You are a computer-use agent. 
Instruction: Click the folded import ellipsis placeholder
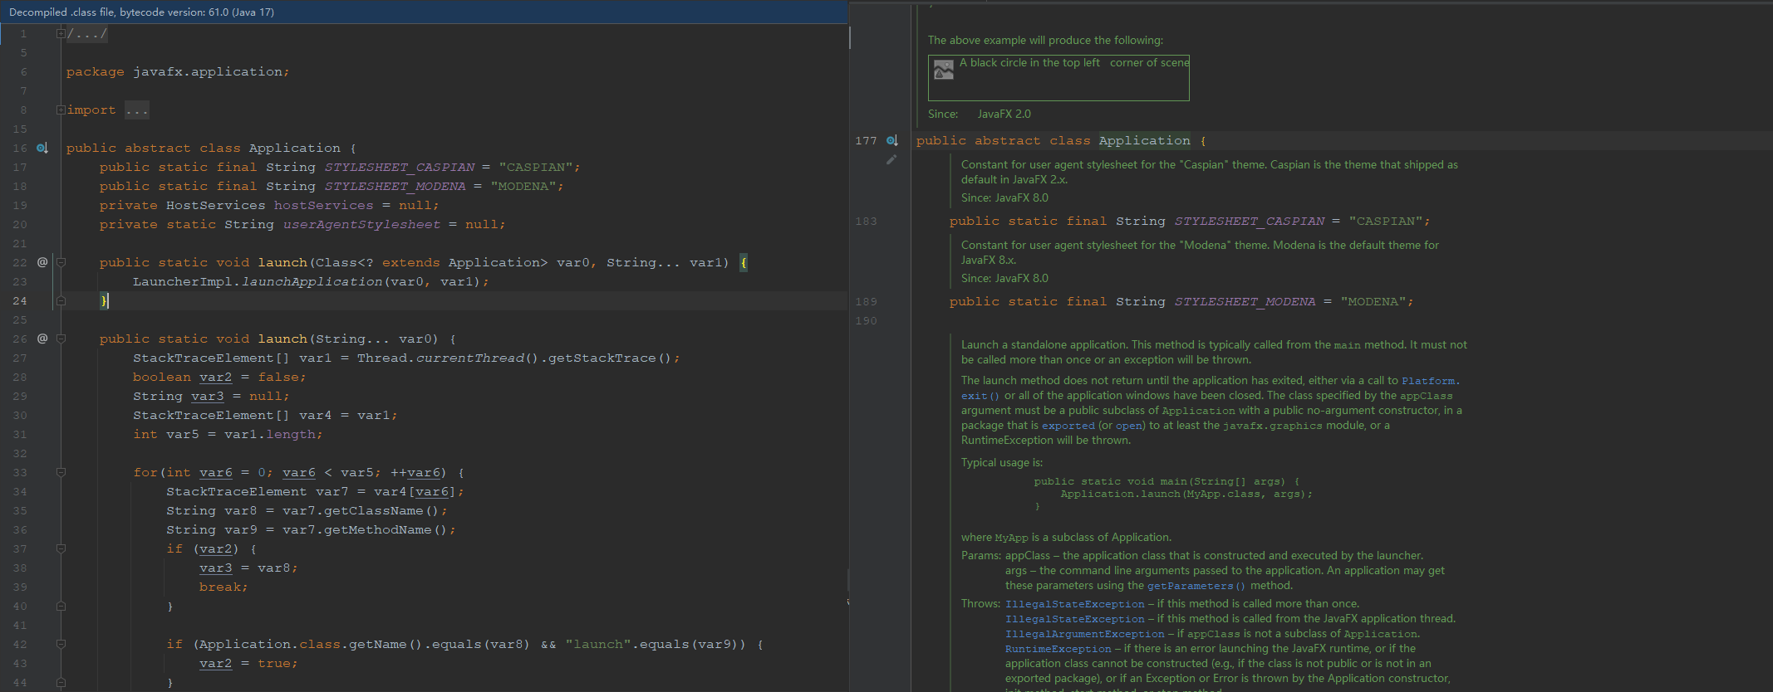point(137,110)
